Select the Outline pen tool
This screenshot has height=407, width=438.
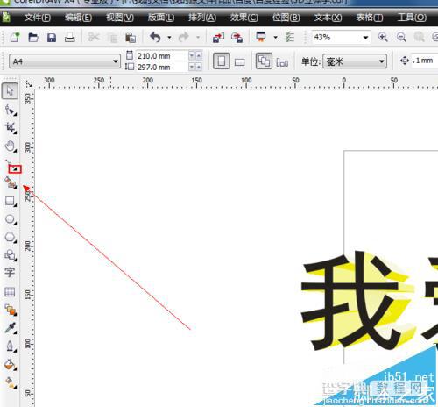click(11, 346)
